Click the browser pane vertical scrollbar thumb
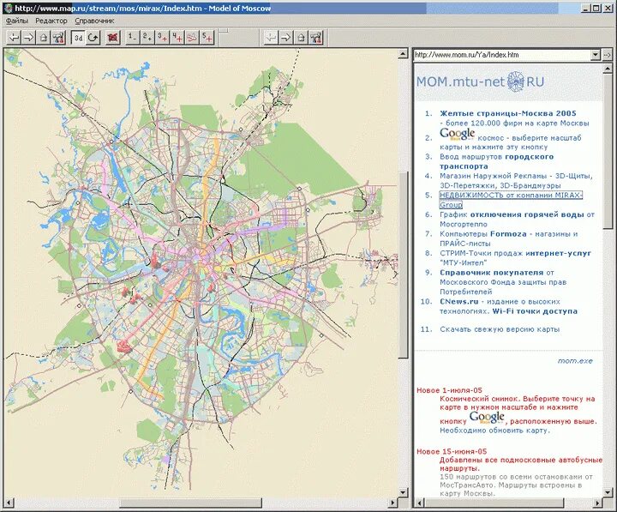The height and width of the screenshot is (512, 617). tap(608, 150)
